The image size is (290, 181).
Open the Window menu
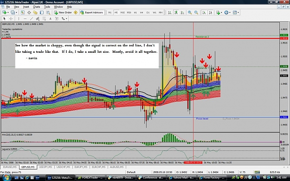[x=58, y=7]
